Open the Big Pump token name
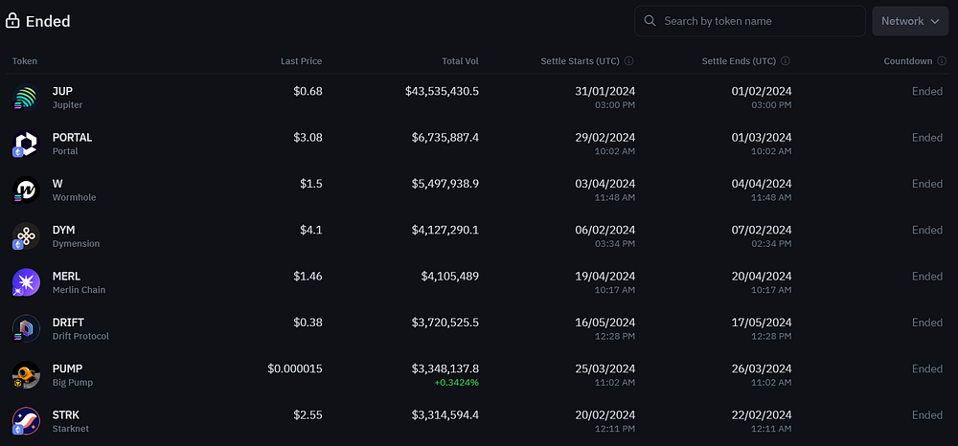This screenshot has height=446, width=958. (x=73, y=383)
